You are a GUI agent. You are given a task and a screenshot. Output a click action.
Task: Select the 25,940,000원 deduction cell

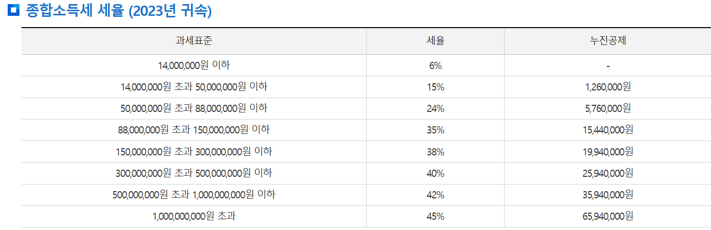coord(608,173)
